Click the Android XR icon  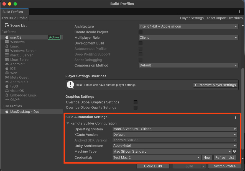point(7,82)
